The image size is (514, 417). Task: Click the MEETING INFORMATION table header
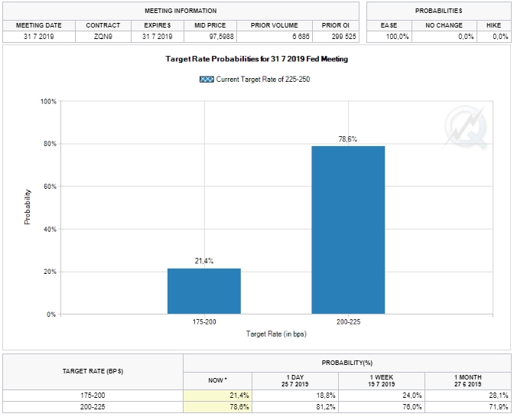(181, 11)
